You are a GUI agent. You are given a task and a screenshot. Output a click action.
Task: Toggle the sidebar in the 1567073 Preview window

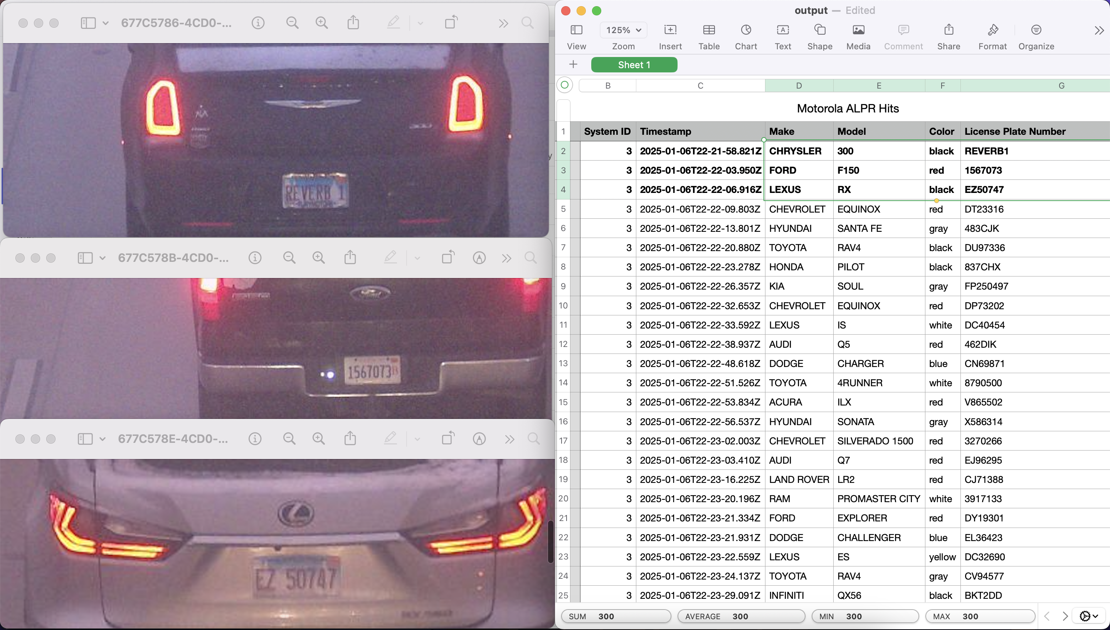[x=84, y=258]
